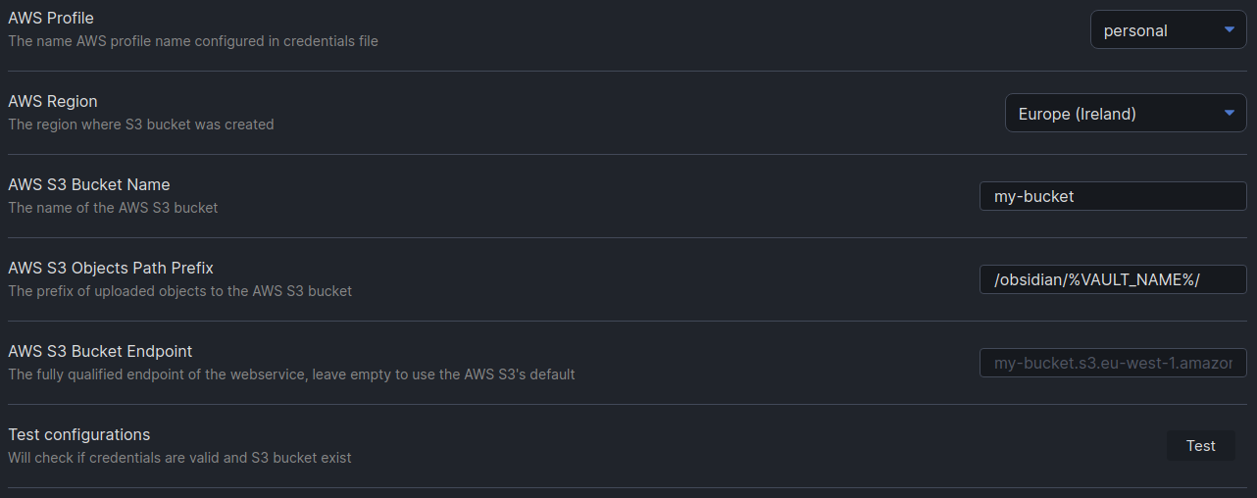Image resolution: width=1257 pixels, height=498 pixels.
Task: Open the AWS Region dropdown showing Europe (Ireland)
Action: pyautogui.click(x=1126, y=114)
